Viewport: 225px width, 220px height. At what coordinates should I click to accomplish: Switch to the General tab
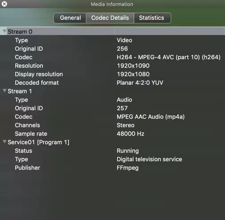pos(70,18)
